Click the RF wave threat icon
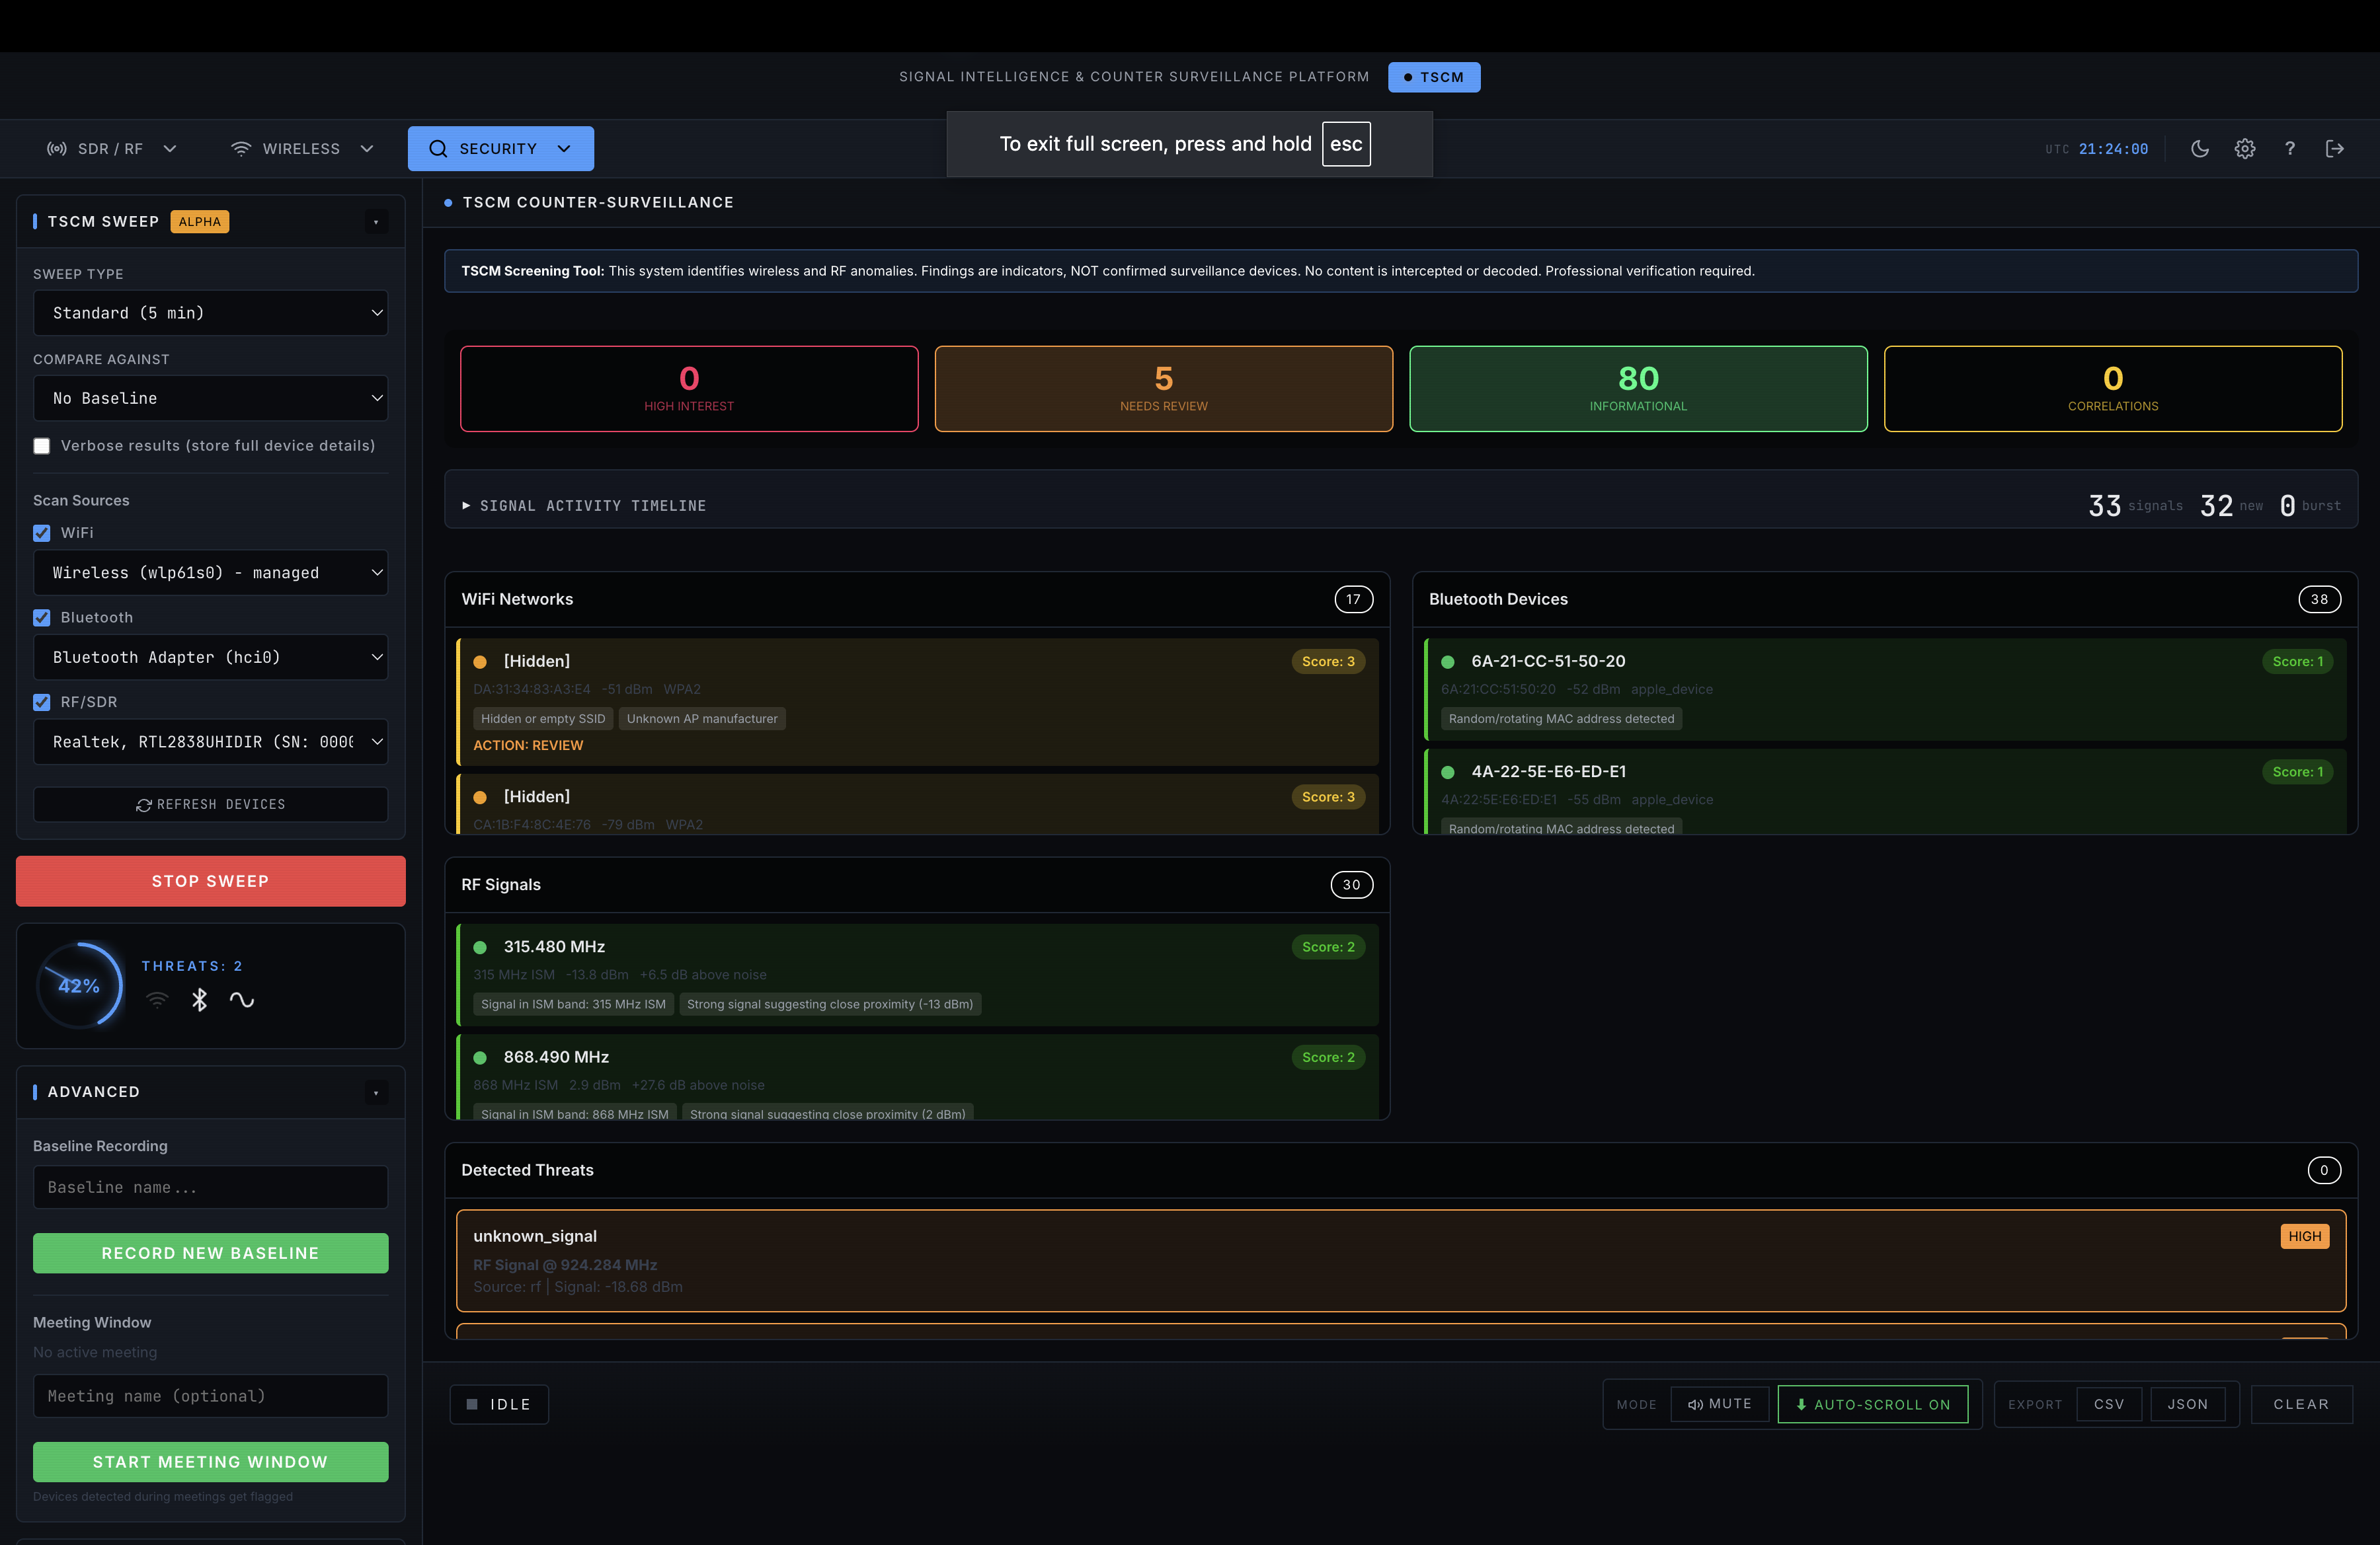 point(241,999)
